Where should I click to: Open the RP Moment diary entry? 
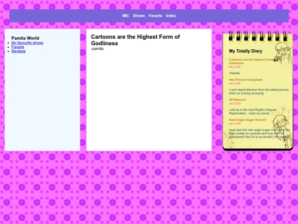click(x=237, y=100)
